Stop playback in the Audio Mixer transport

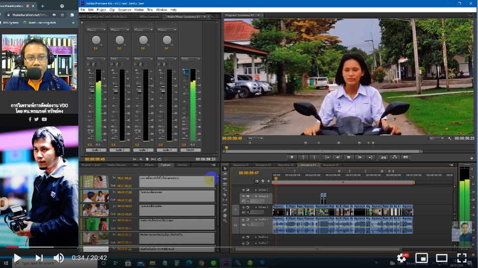147,159
